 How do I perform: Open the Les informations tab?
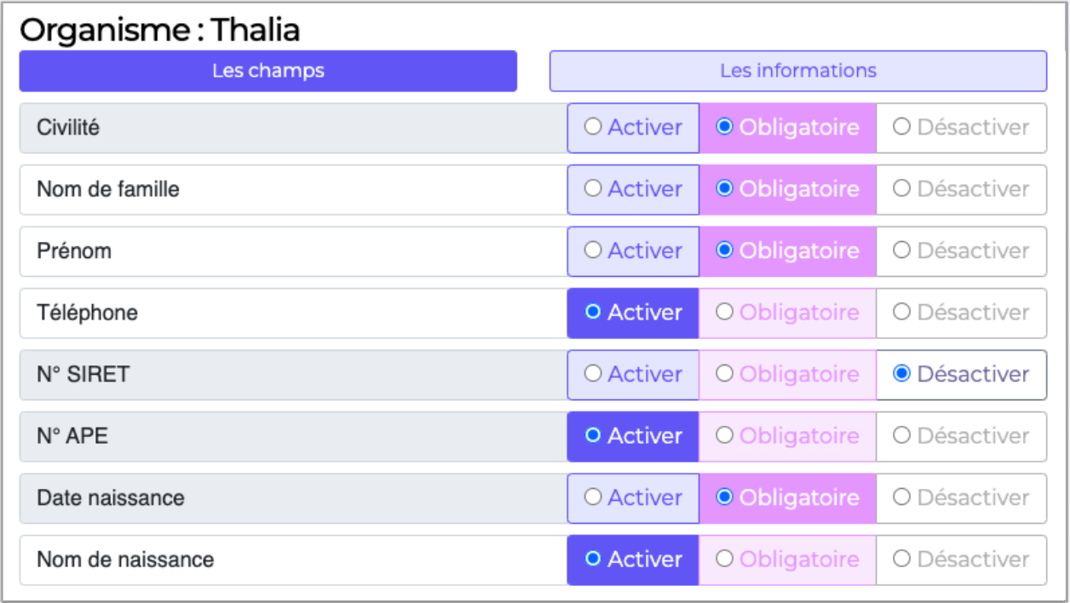click(x=797, y=71)
